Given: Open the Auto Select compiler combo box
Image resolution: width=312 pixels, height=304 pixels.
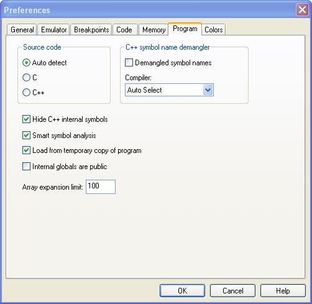Looking at the screenshot, I should coord(169,90).
